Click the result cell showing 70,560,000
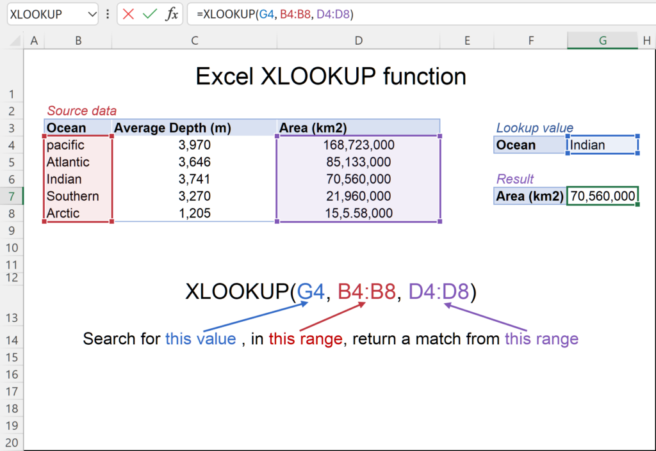656x451 pixels. pyautogui.click(x=602, y=196)
